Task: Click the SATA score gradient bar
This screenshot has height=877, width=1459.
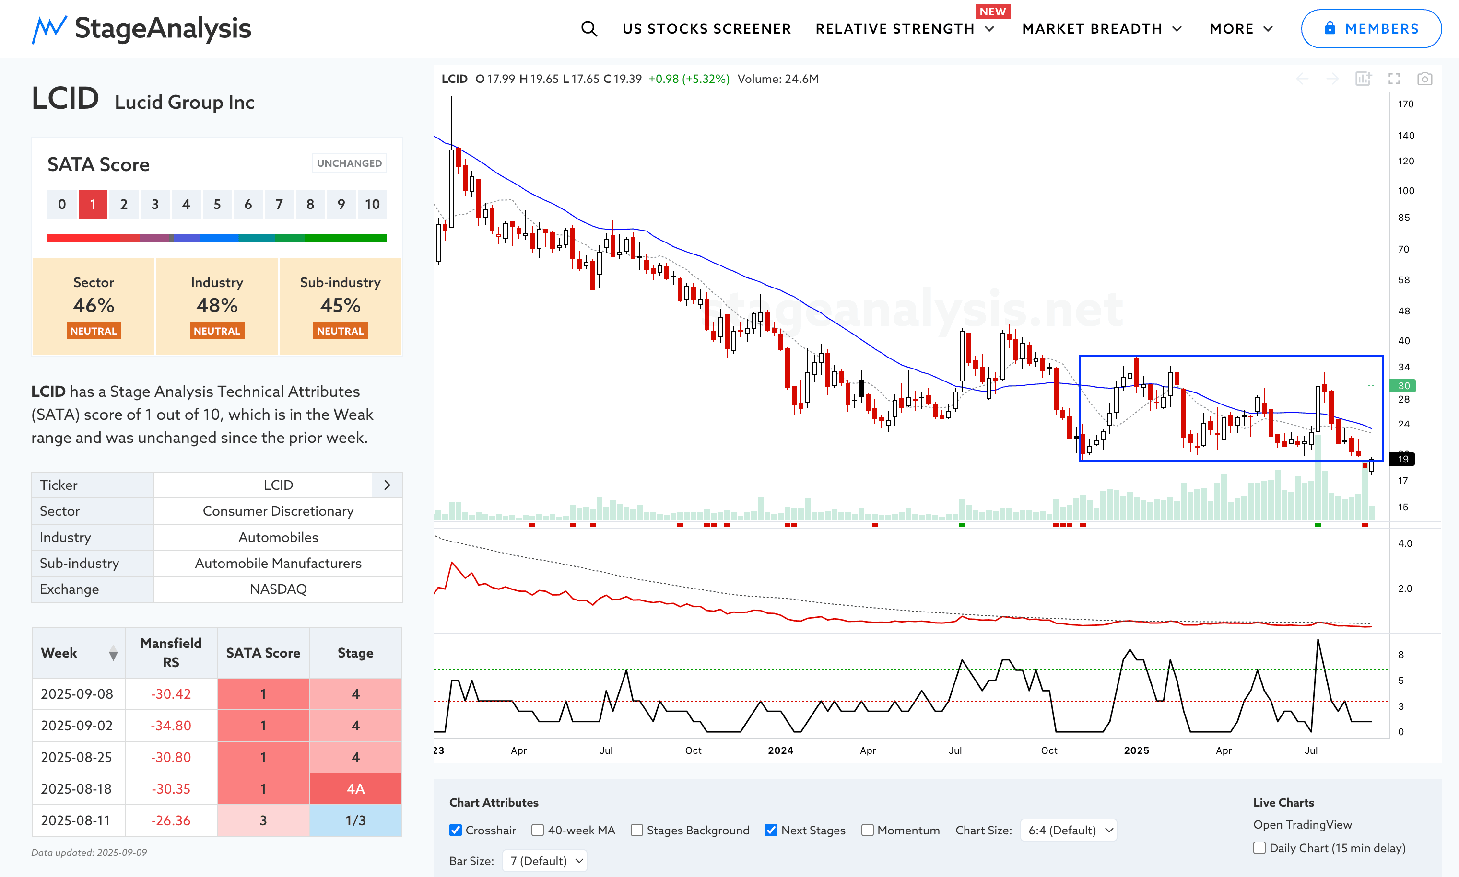Action: [217, 238]
